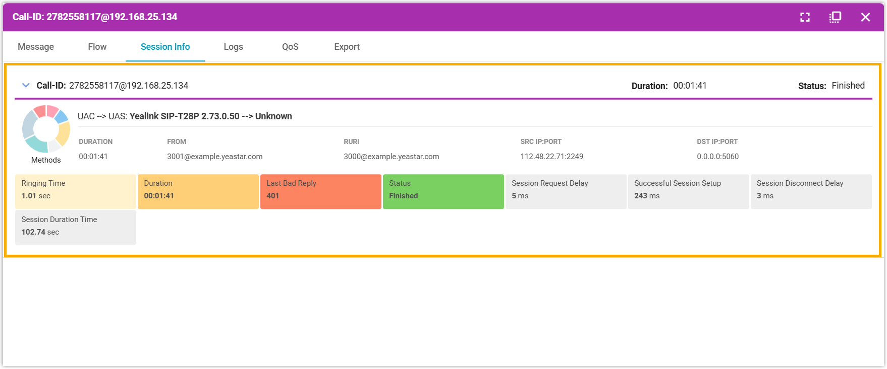The width and height of the screenshot is (887, 369).
Task: Click the fullscreen expand icon
Action: 805,17
